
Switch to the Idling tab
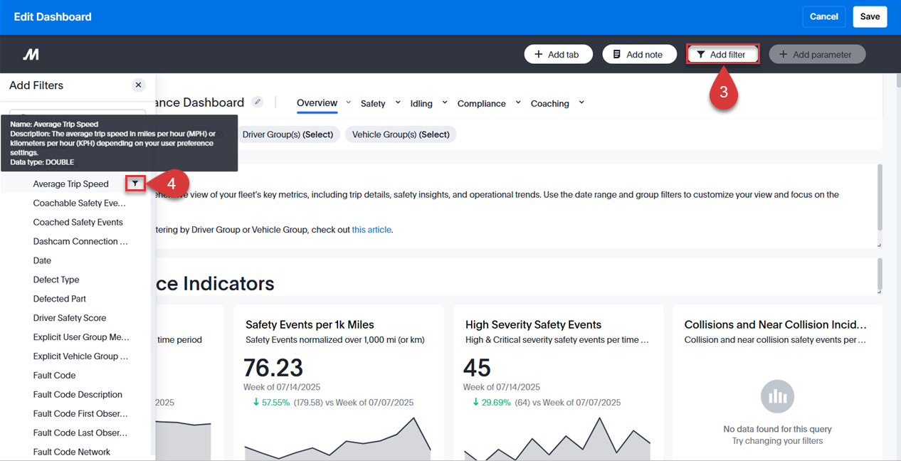(x=421, y=103)
